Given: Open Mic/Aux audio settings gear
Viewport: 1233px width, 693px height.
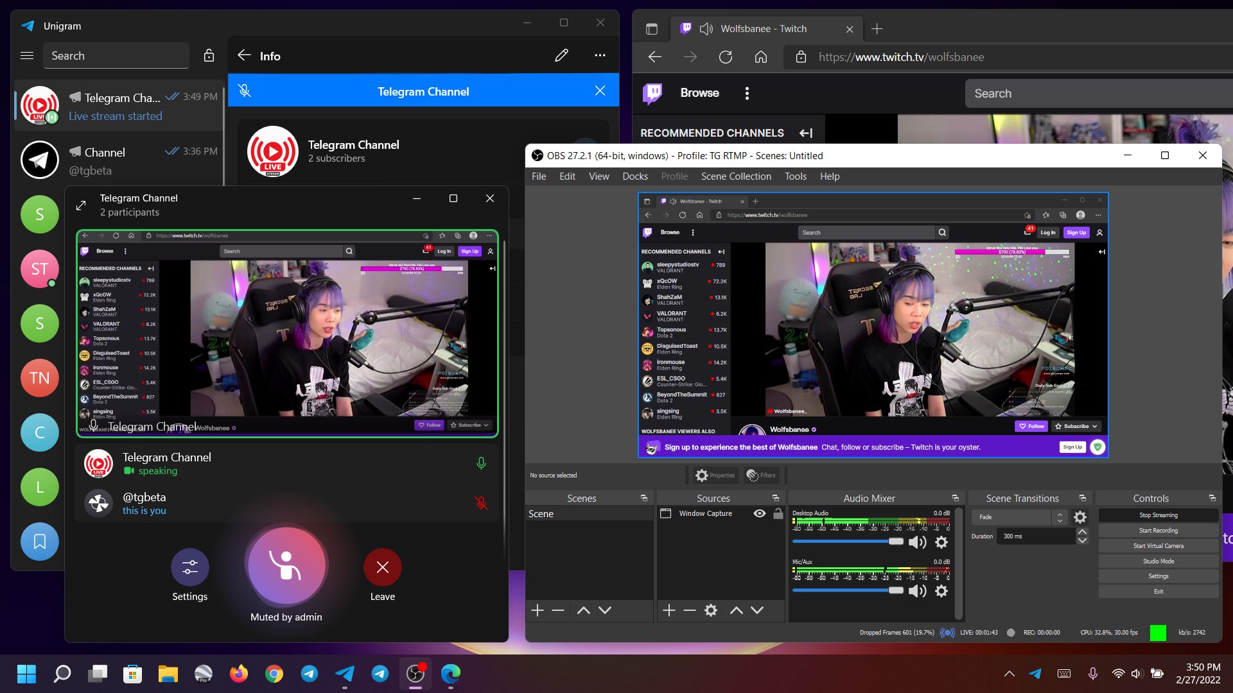Looking at the screenshot, I should [941, 591].
